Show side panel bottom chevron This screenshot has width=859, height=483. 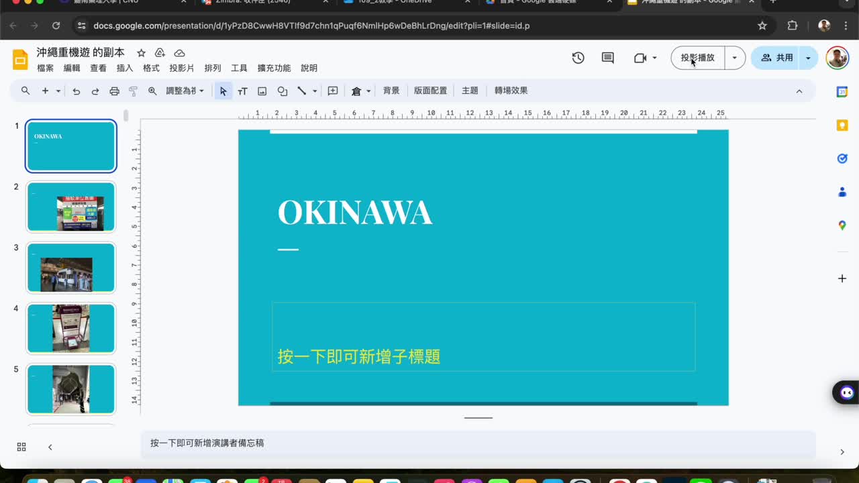click(x=842, y=452)
